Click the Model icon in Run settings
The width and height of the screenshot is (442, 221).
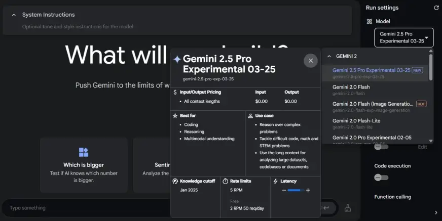[x=370, y=21]
